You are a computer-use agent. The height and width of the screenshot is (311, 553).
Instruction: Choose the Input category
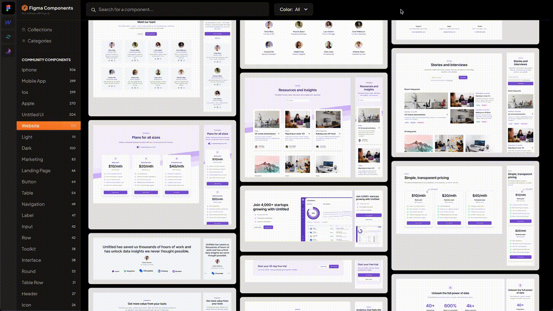48,227
